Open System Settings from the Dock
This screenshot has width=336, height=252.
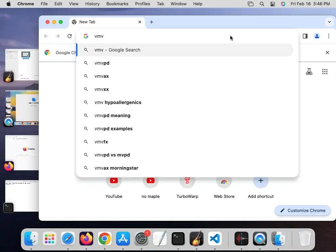tap(141, 239)
